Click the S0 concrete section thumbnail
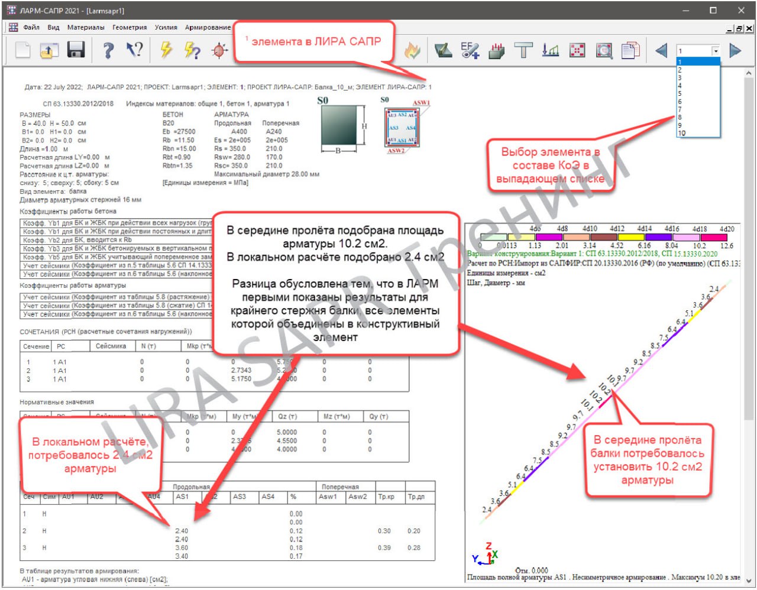The height and width of the screenshot is (590, 757). point(339,126)
